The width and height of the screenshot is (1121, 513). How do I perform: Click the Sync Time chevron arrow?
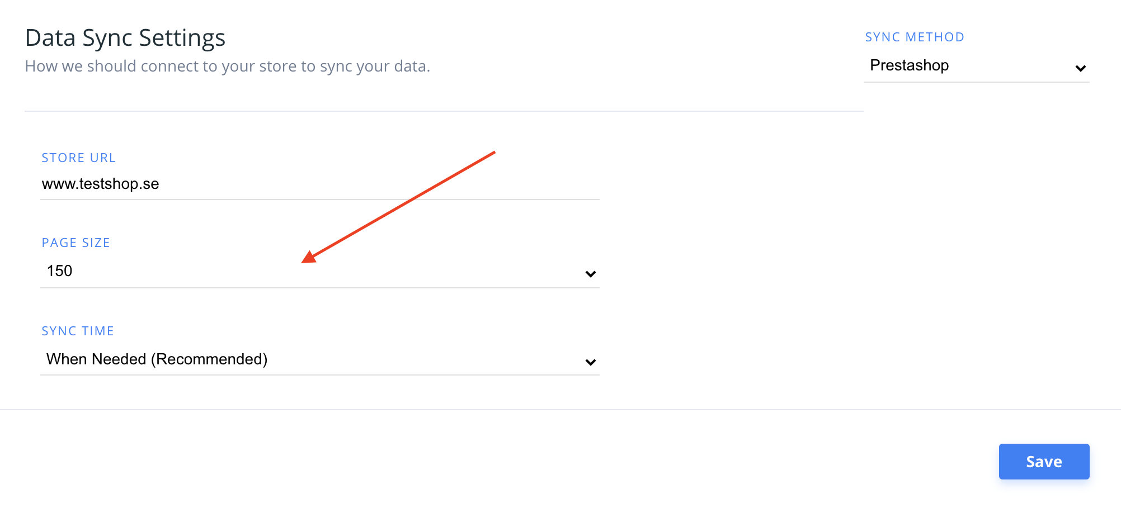point(590,362)
